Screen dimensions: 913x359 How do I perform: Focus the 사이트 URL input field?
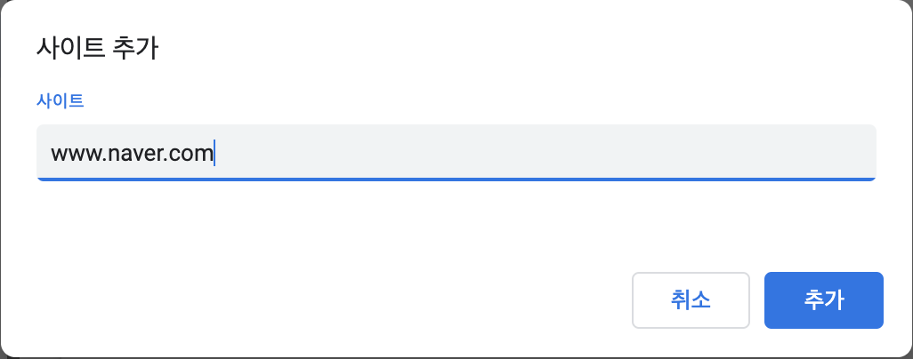point(456,153)
